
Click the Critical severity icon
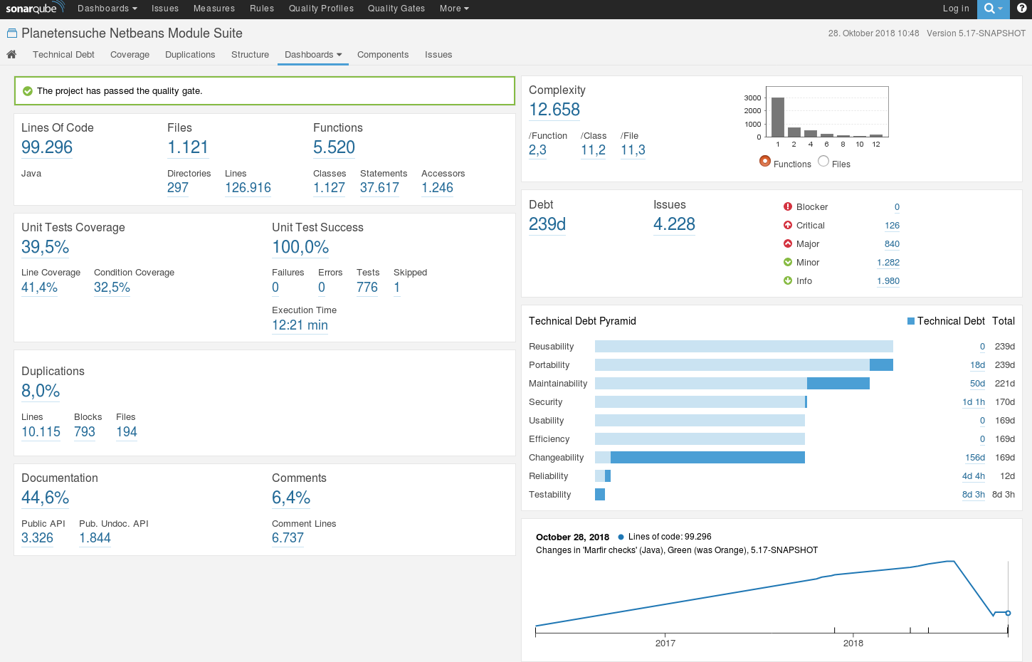click(788, 225)
